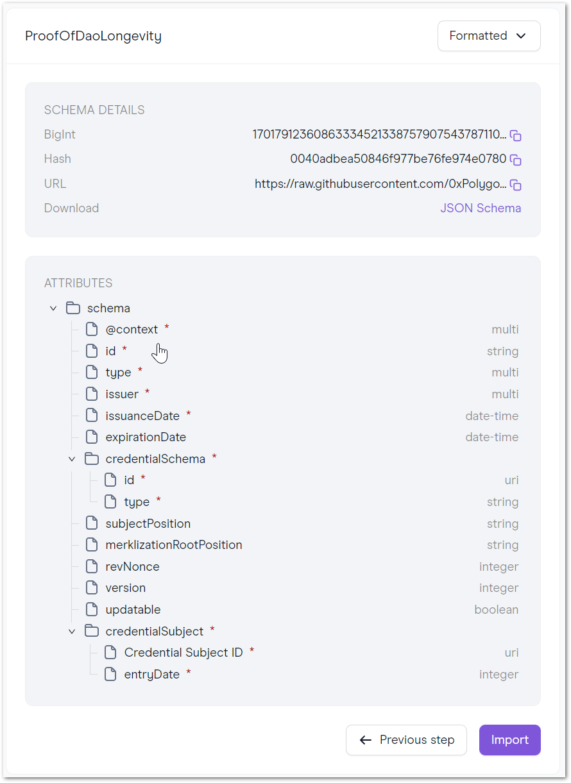Screen dimensions: 571x783
Task: Go back with Previous step button
Action: 406,740
